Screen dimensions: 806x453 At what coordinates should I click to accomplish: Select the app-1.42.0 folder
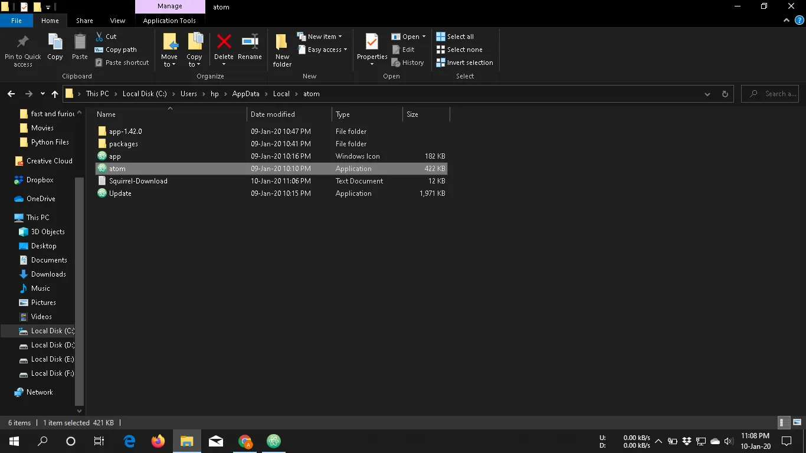271,132
